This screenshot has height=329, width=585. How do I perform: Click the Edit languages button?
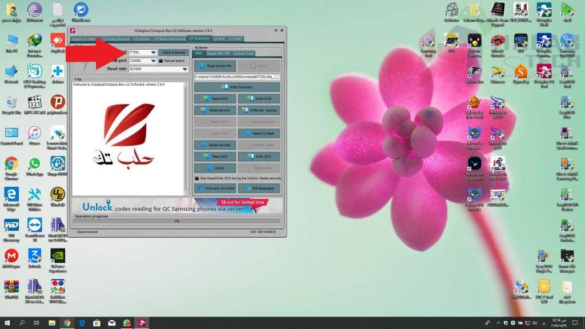click(x=259, y=188)
